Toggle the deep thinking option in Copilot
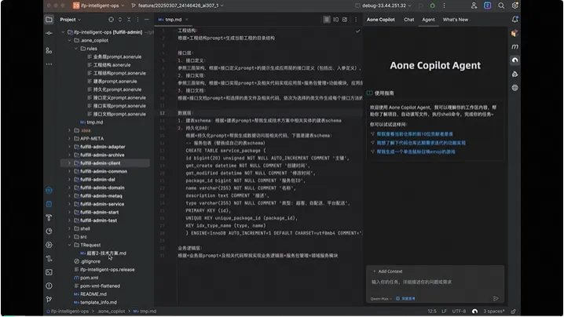Viewport: 564px width, 317px height. (406, 298)
